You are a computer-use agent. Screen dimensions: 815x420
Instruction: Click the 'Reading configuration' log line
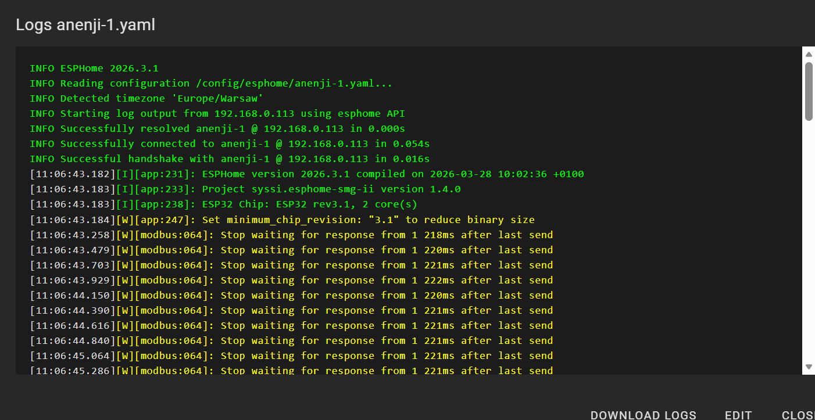point(211,84)
